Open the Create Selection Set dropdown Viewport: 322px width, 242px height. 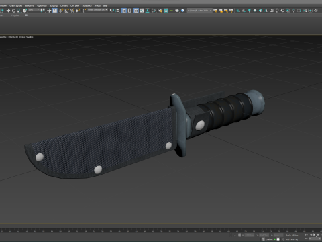[x=97, y=10]
